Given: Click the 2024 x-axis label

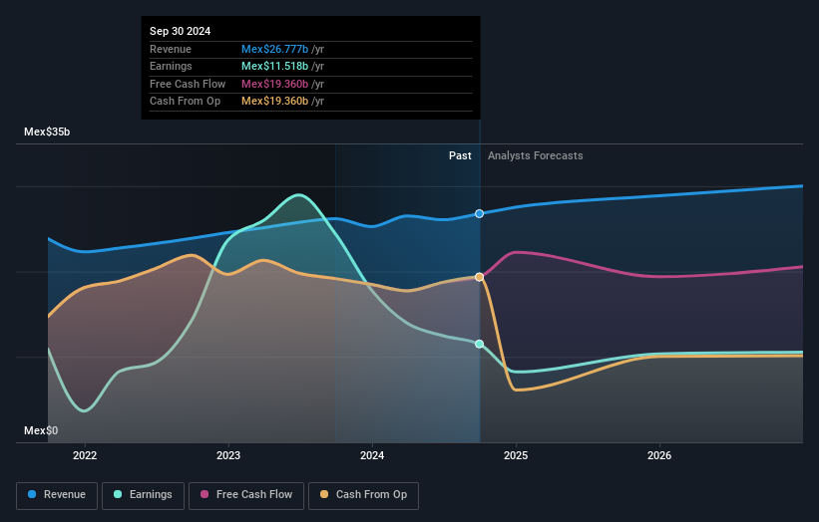Looking at the screenshot, I should [x=372, y=455].
